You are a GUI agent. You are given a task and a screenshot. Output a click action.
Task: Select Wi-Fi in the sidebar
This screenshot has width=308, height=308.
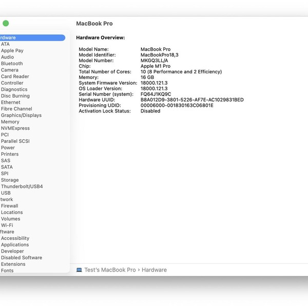coord(7,225)
